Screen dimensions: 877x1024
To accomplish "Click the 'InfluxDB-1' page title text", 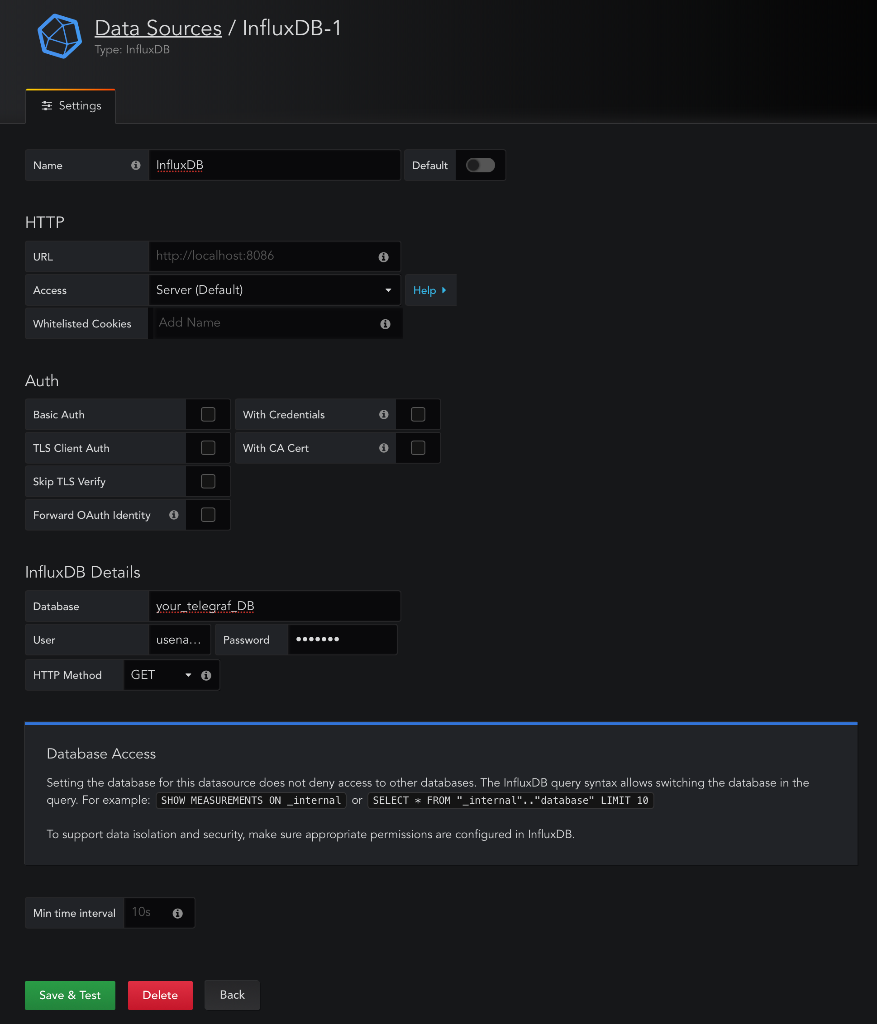I will pyautogui.click(x=292, y=28).
